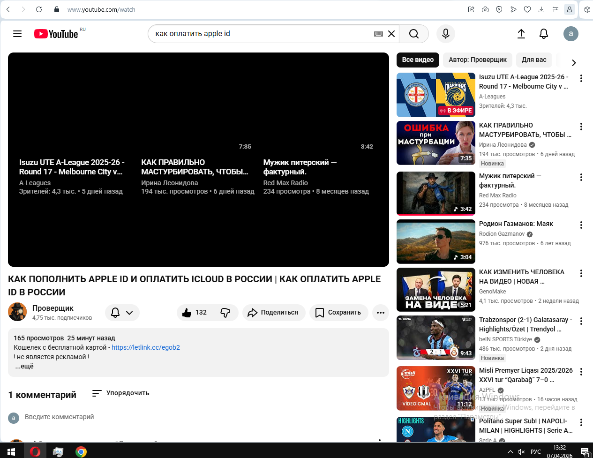Clear the search query with the X icon
593x458 pixels.
pos(391,34)
